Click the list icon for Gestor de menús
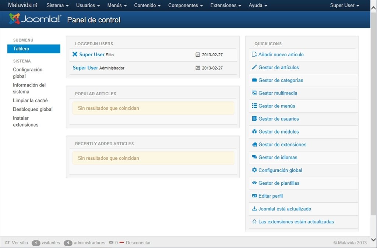 click(254, 106)
